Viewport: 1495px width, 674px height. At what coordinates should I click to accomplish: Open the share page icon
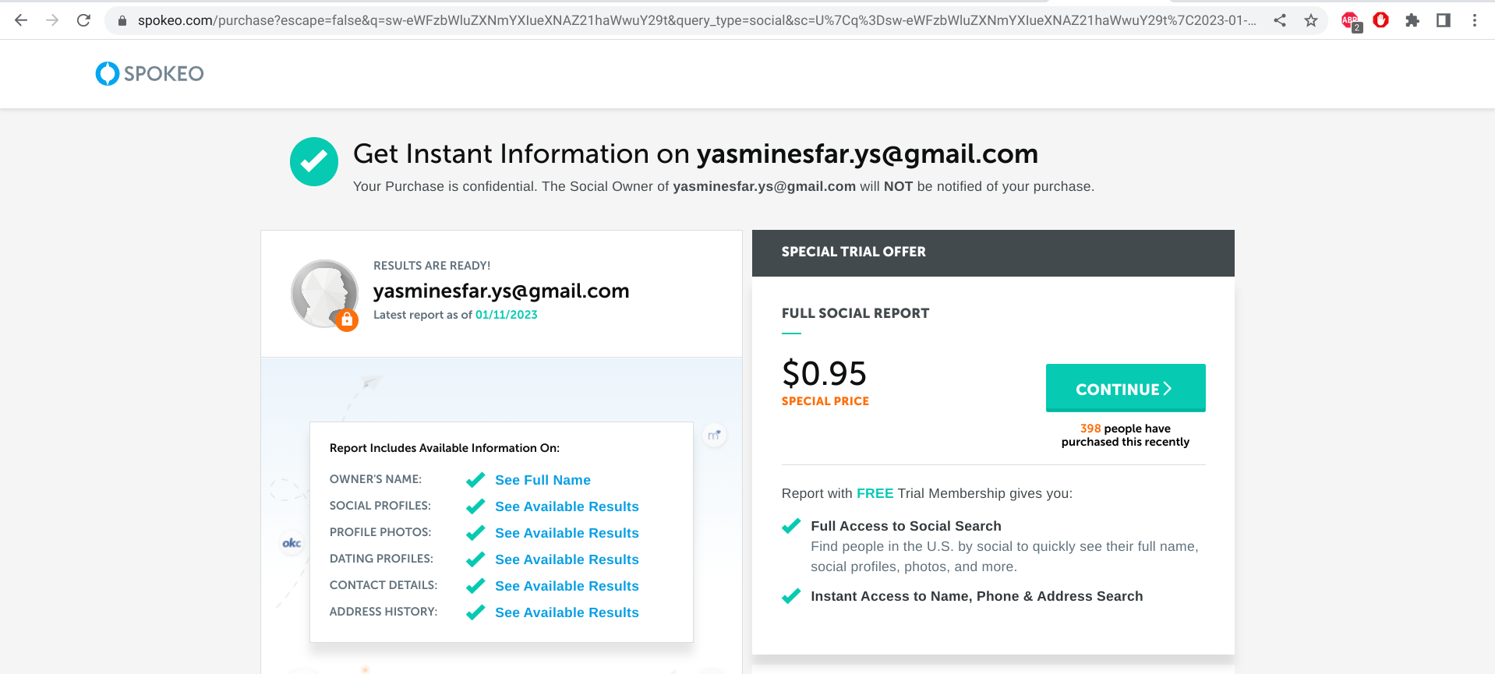[1280, 20]
